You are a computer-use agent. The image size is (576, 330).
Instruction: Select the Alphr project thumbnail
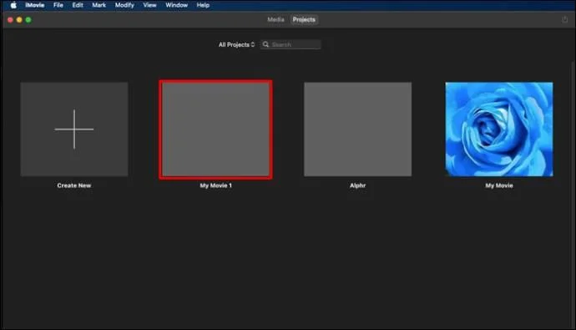(x=357, y=129)
